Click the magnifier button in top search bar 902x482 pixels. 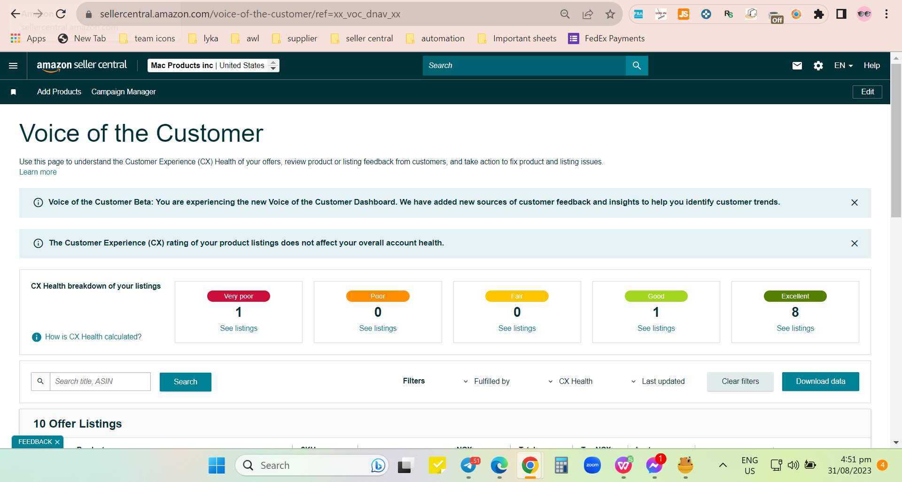(x=637, y=66)
